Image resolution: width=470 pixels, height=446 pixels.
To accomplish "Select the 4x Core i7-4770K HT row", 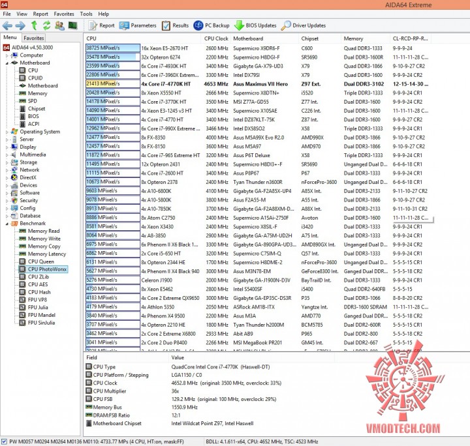I will (x=257, y=84).
